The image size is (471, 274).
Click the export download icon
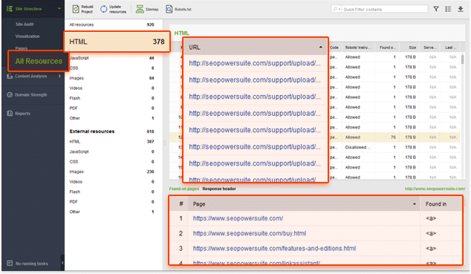(x=460, y=9)
